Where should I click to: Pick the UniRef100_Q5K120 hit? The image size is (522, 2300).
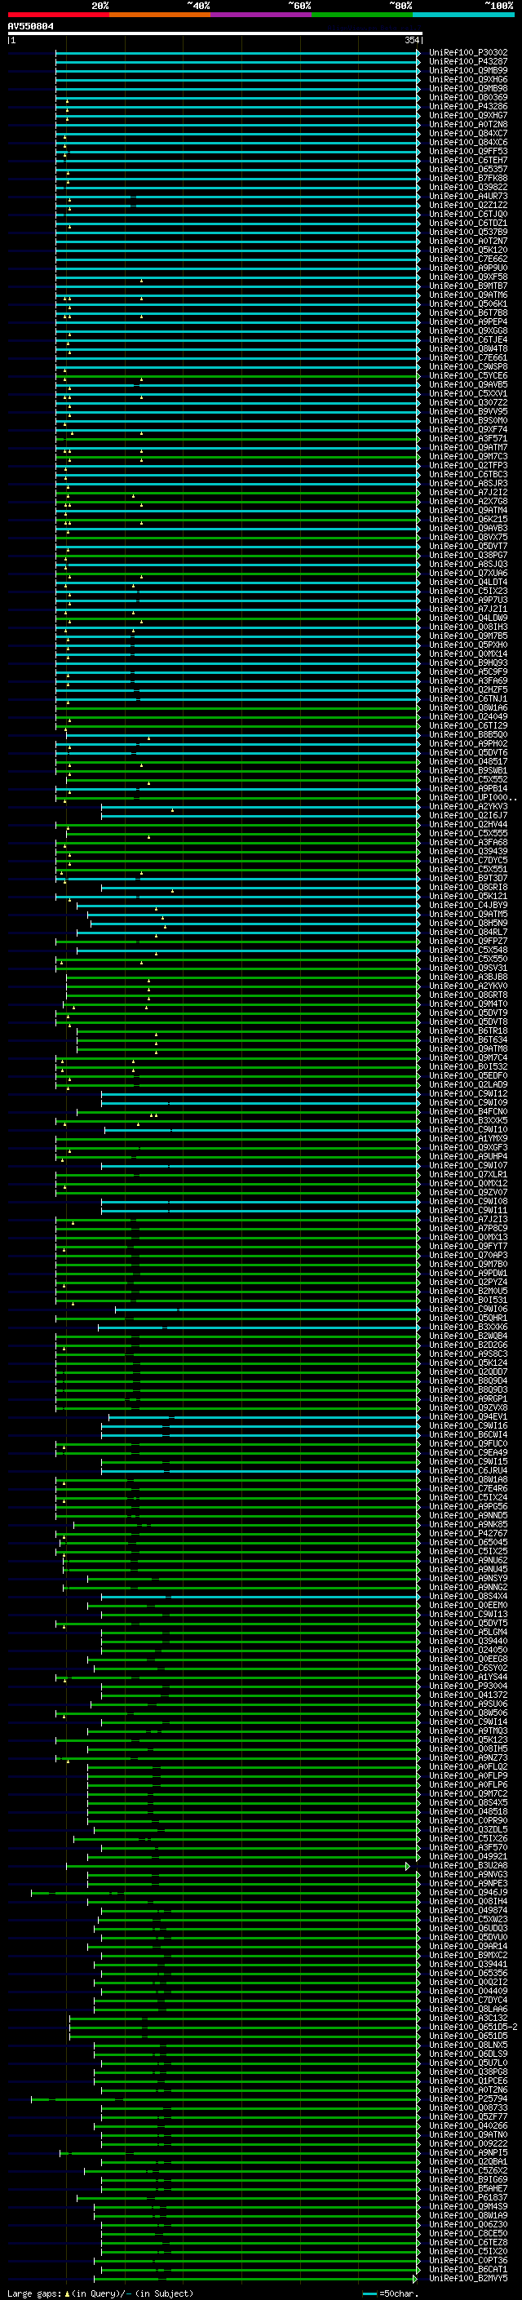click(x=468, y=250)
